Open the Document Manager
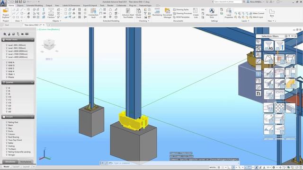 click(x=167, y=13)
